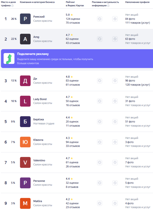This screenshot has width=153, height=211.
Task: Open the Lady Bond company name
Action: [40, 99]
